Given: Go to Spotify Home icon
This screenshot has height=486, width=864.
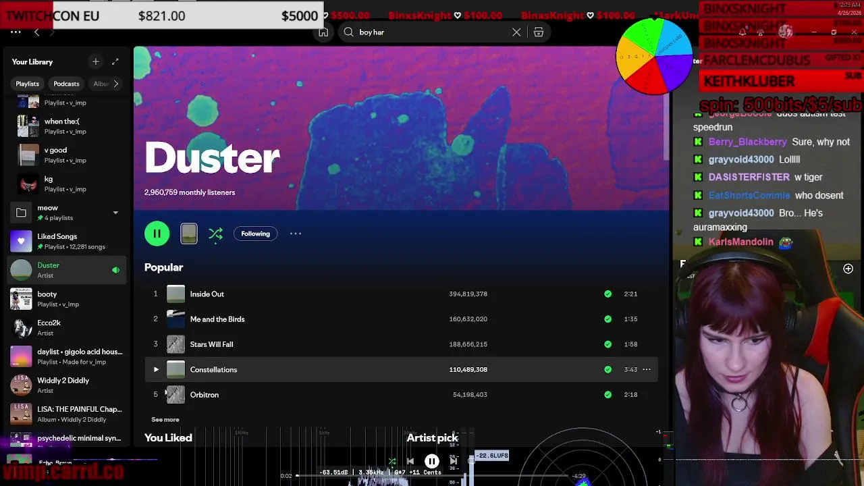Looking at the screenshot, I should [323, 32].
